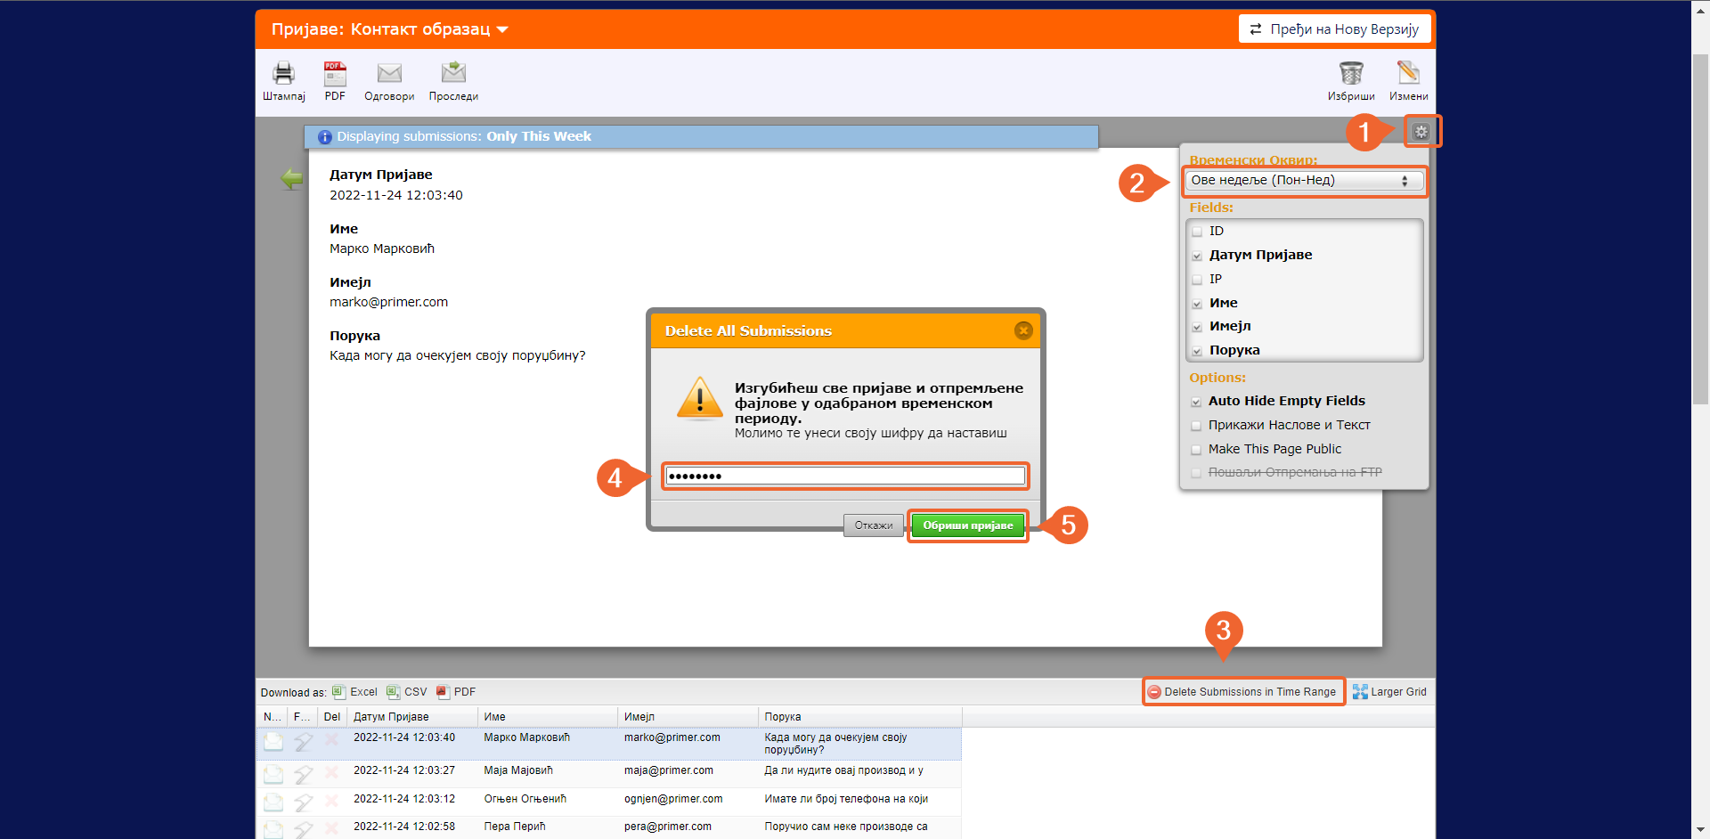
Task: Go back using the green arrow
Action: (x=291, y=179)
